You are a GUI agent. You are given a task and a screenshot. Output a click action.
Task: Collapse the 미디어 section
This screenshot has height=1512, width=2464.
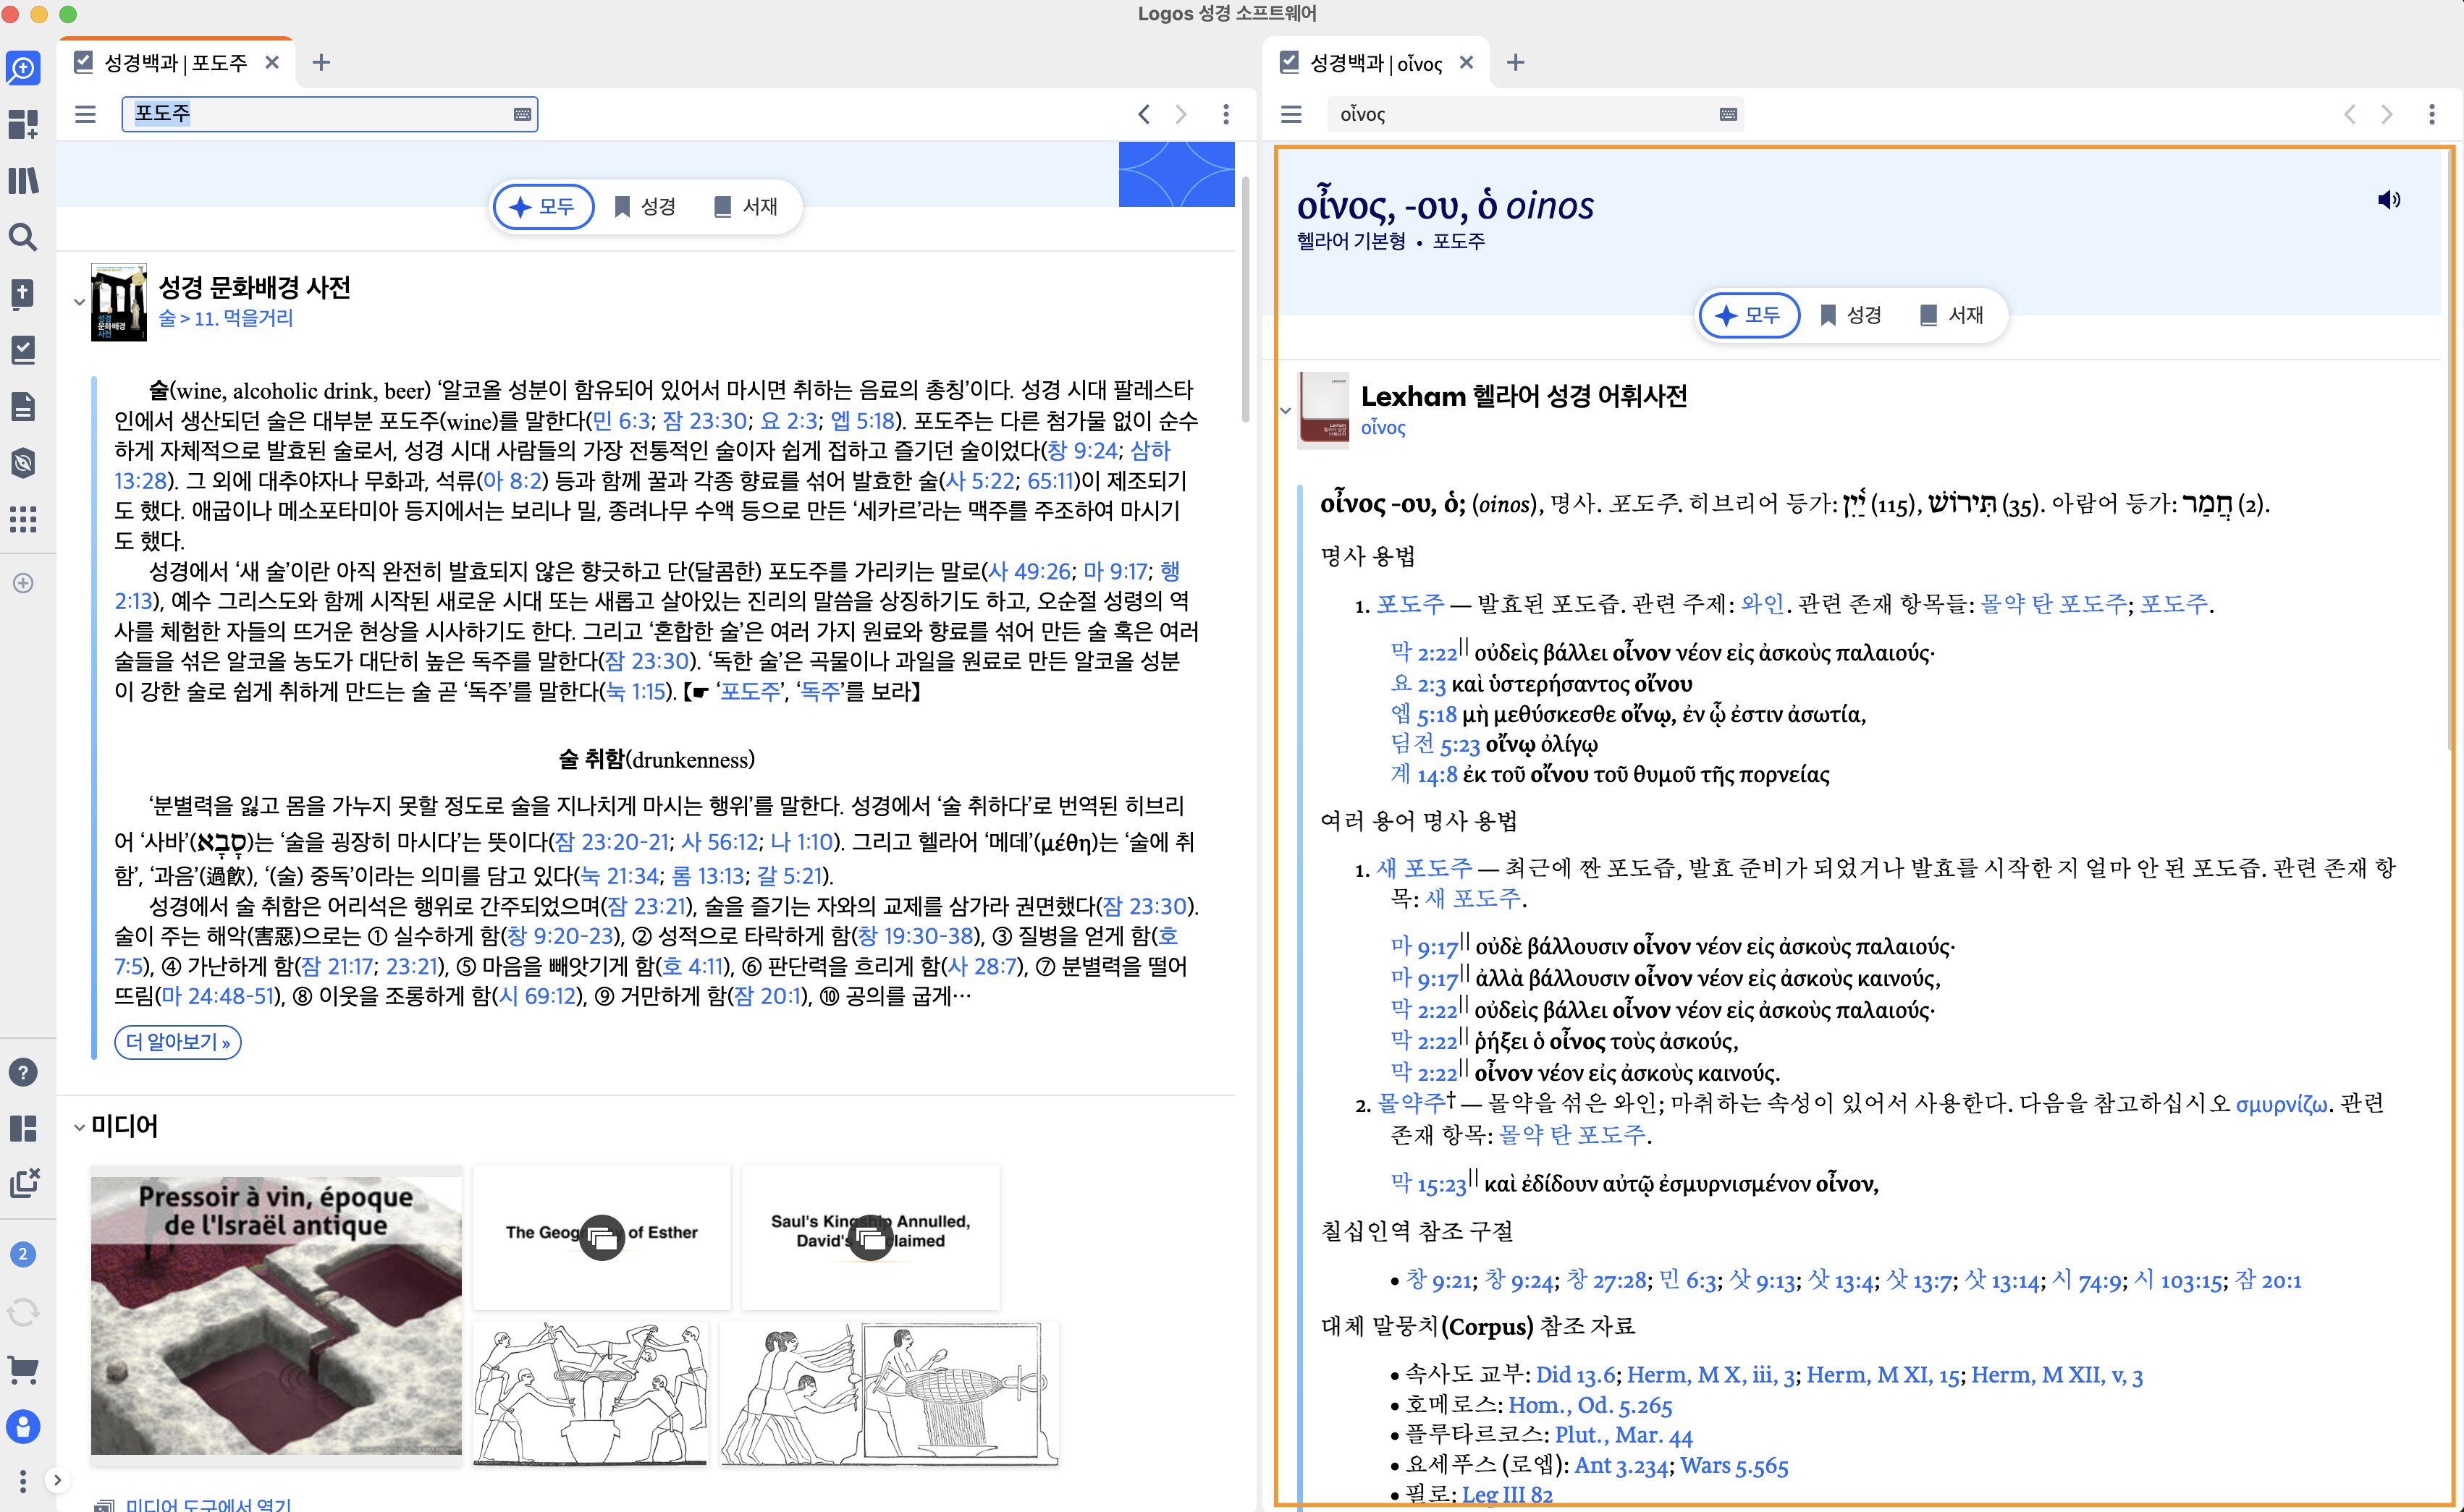pos(79,1127)
